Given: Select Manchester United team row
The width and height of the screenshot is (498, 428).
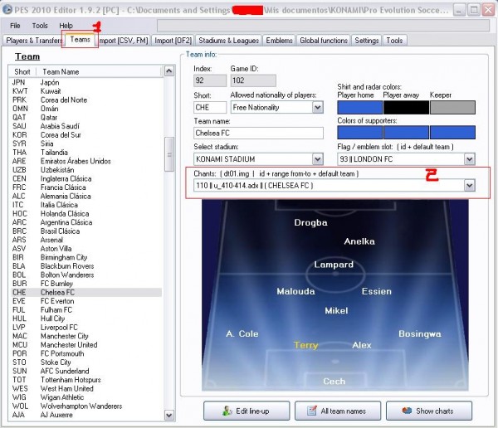Looking at the screenshot, I should [x=86, y=345].
